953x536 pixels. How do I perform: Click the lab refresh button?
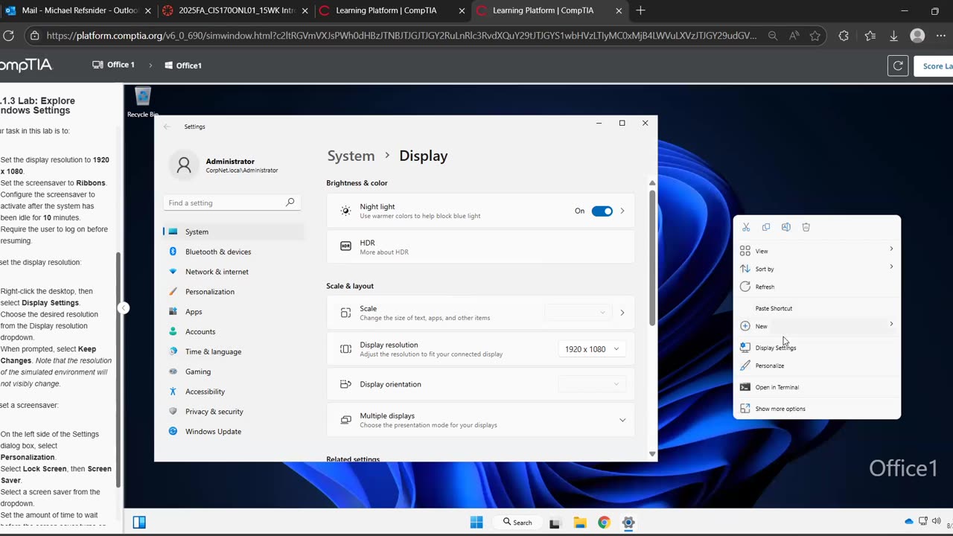[x=898, y=66]
